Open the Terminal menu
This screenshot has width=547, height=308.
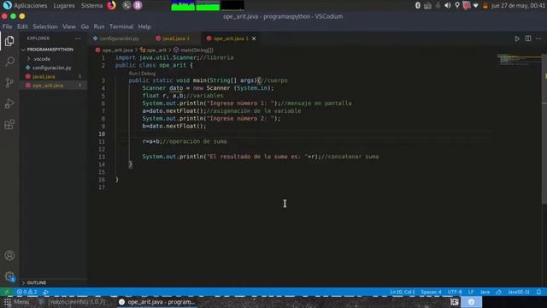tap(121, 27)
